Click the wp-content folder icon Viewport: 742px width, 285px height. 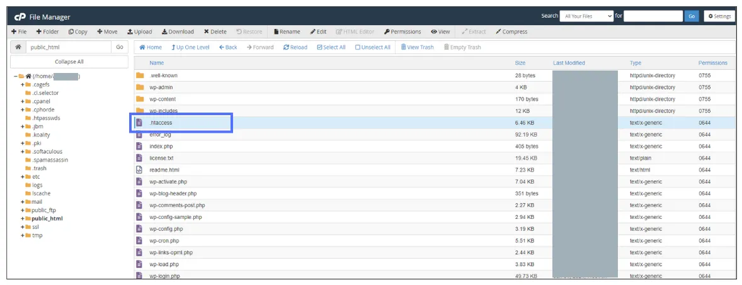coord(140,99)
